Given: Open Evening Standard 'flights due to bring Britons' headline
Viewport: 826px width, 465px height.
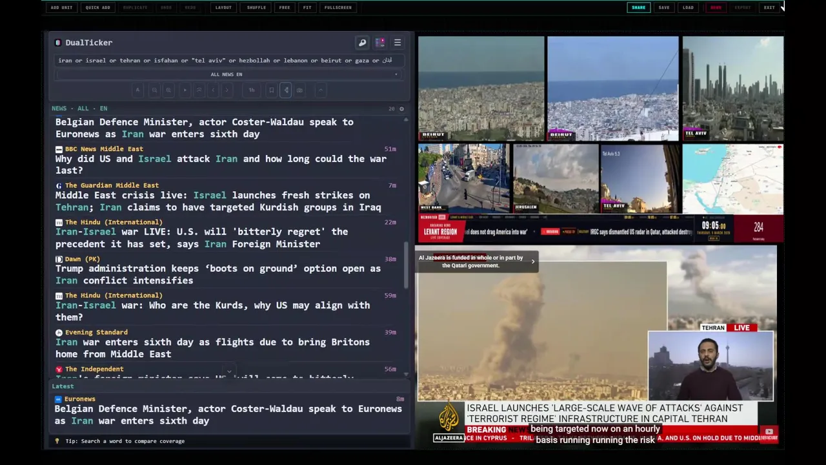Looking at the screenshot, I should tap(212, 348).
